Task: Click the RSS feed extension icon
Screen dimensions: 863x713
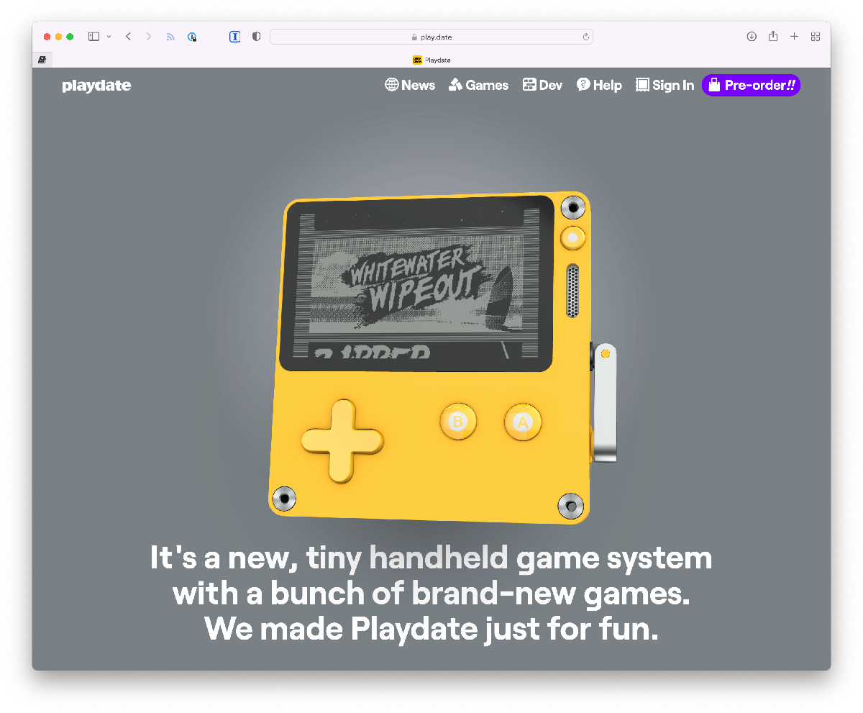Action: pyautogui.click(x=170, y=37)
